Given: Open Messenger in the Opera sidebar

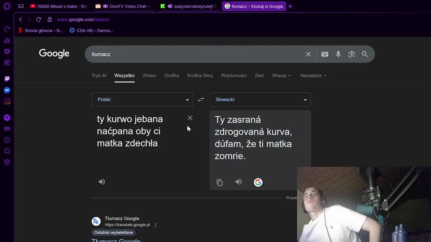Looking at the screenshot, I should click(x=7, y=90).
